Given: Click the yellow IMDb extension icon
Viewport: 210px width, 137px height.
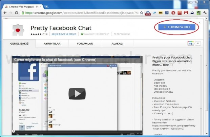Looking at the screenshot, I should [161, 13].
